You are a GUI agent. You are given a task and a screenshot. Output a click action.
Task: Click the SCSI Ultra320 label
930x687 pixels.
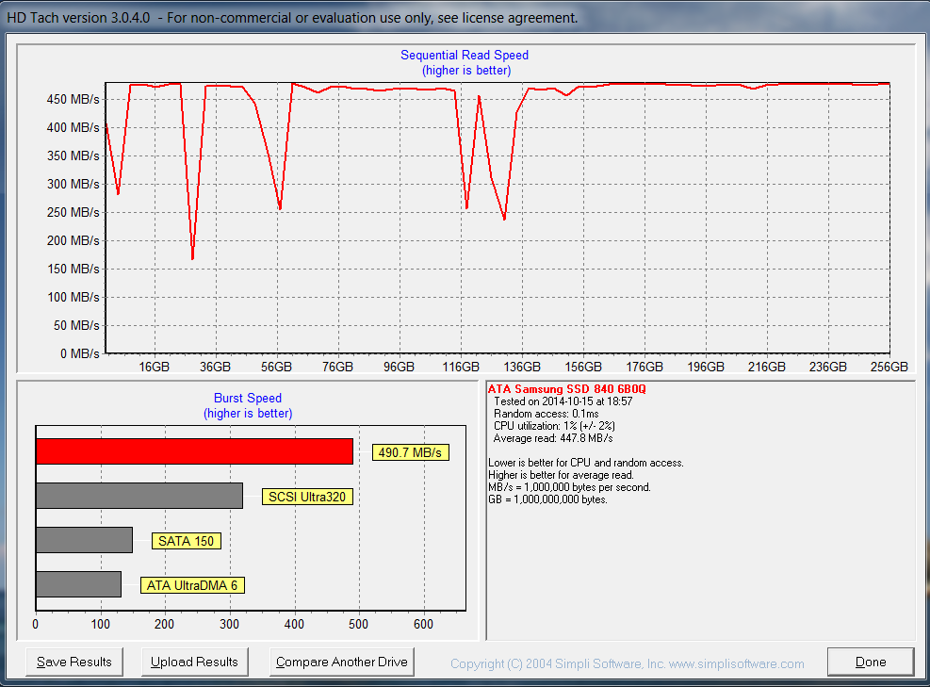(x=307, y=497)
